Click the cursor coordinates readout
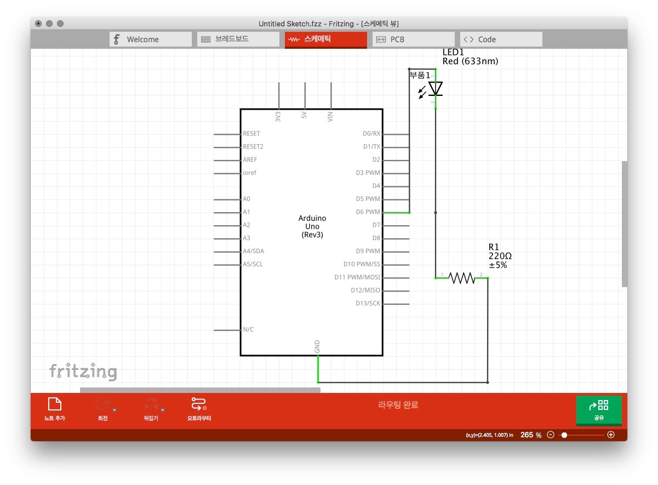 489,435
